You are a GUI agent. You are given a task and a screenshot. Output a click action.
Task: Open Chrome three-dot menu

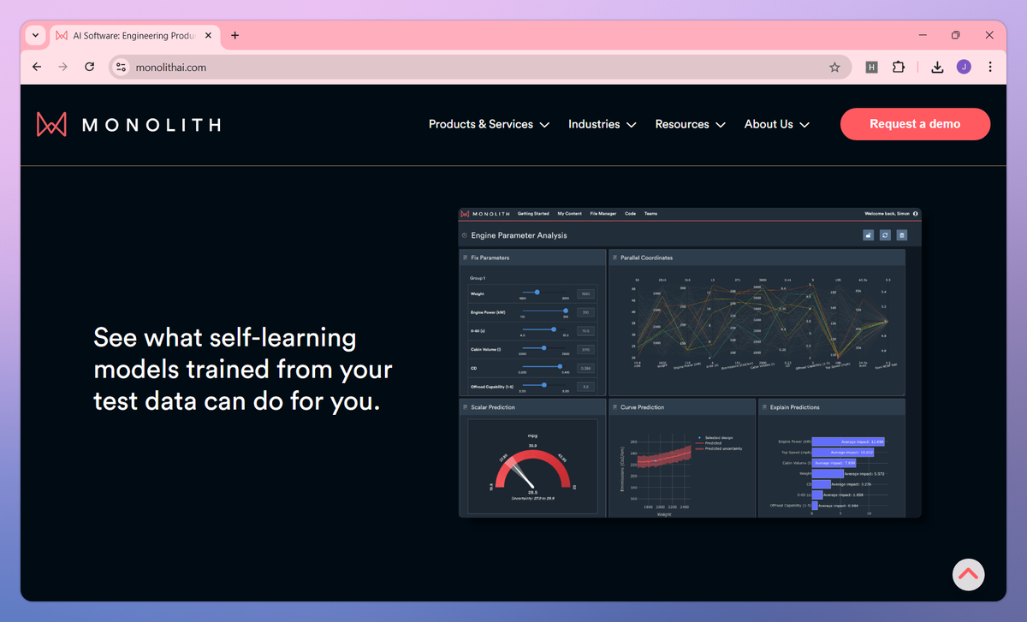tap(990, 67)
